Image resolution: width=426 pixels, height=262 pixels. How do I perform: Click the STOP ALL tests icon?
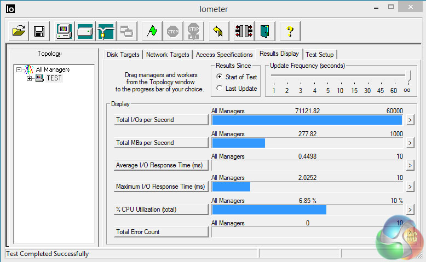(193, 31)
